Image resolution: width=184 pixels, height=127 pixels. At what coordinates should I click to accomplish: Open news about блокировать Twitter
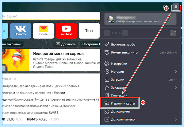51,99
